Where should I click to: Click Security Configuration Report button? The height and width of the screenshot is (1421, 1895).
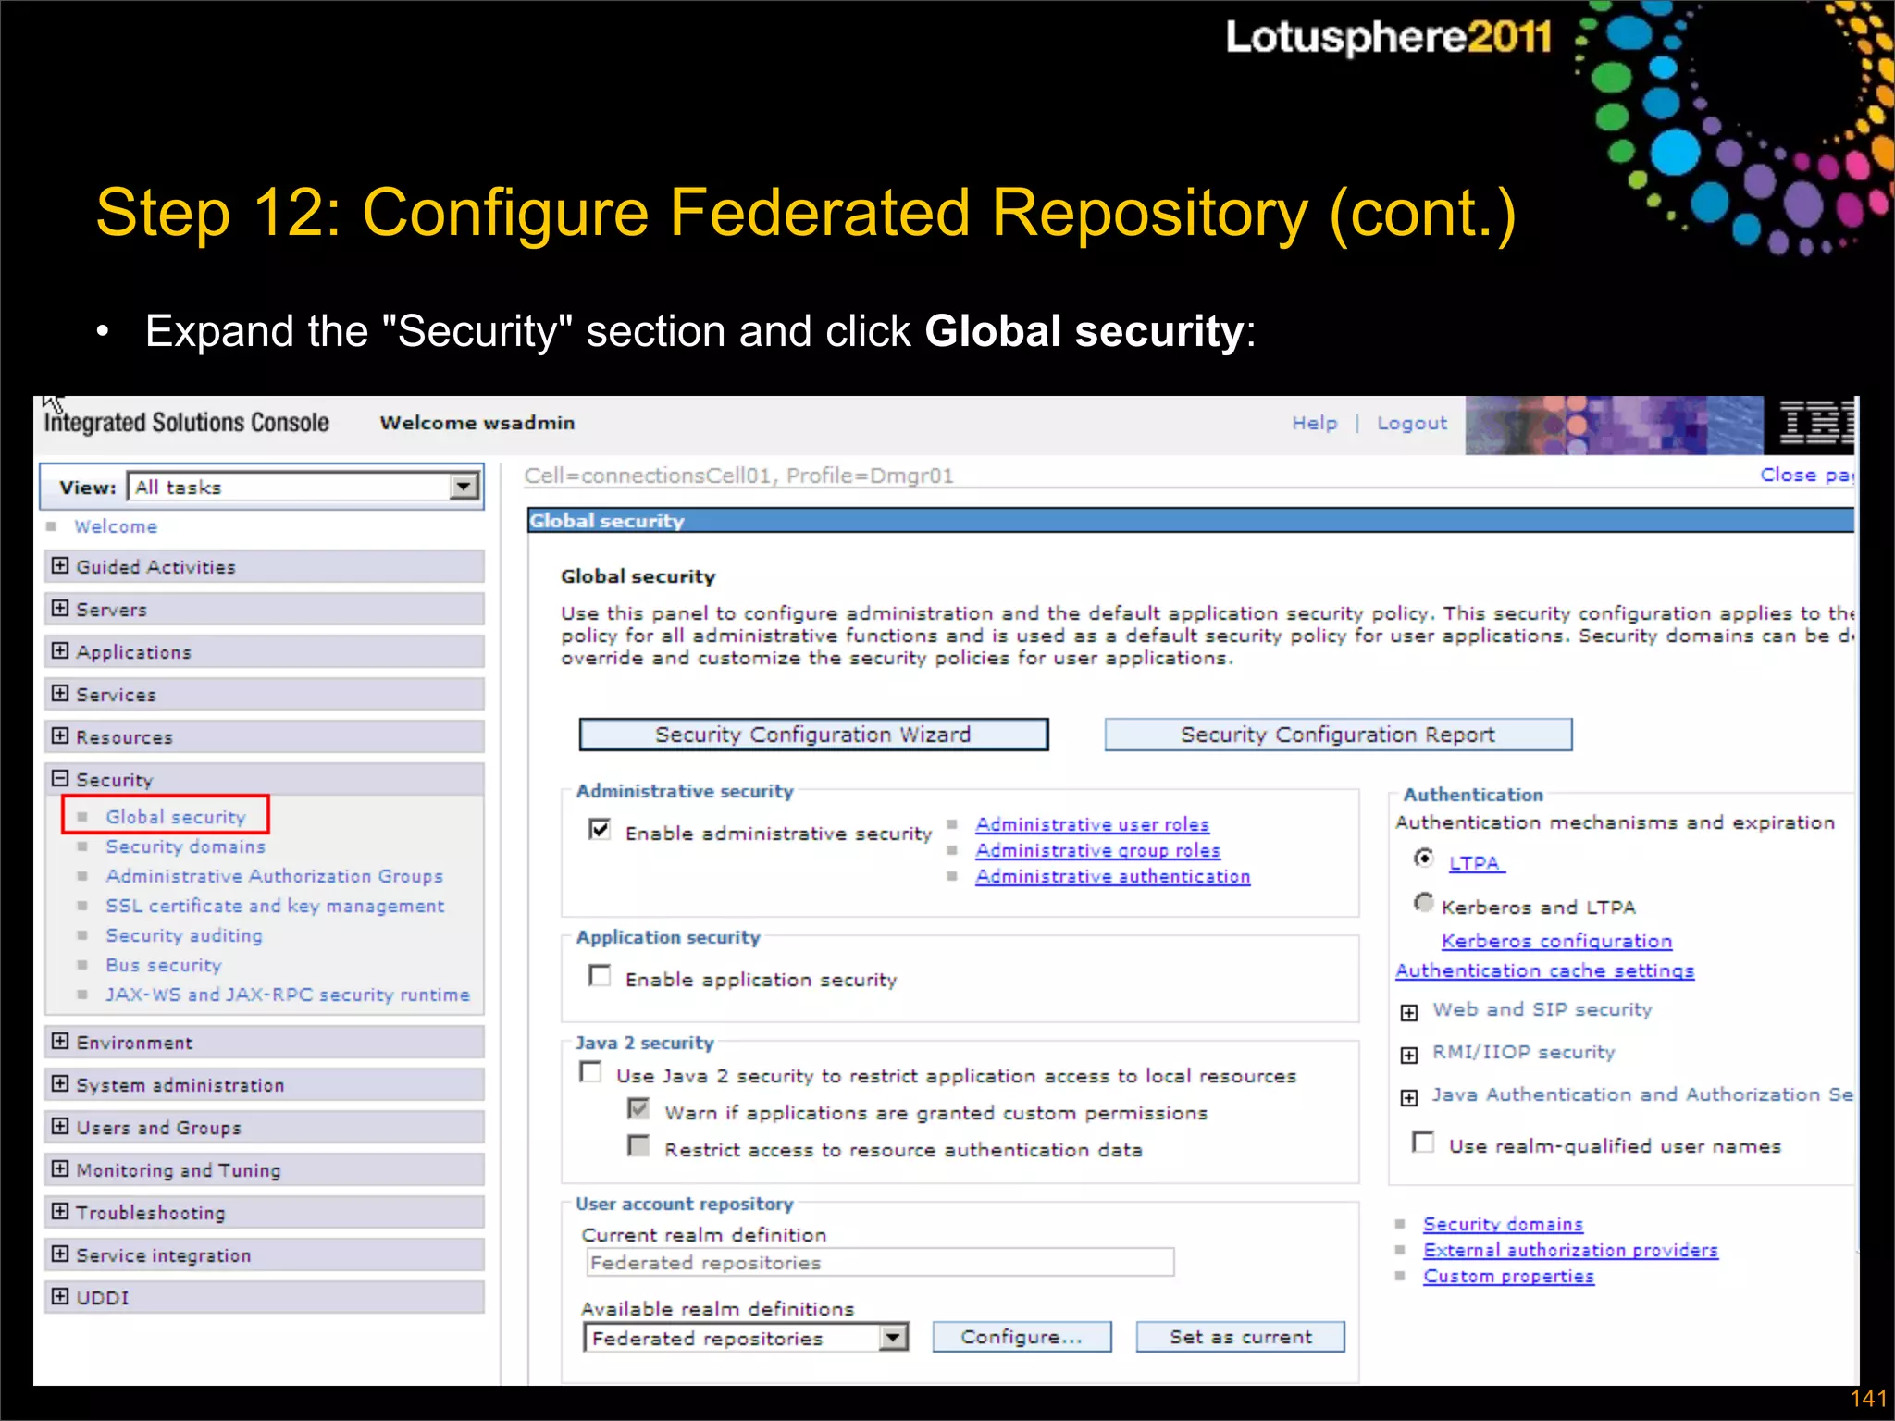pyautogui.click(x=1338, y=735)
